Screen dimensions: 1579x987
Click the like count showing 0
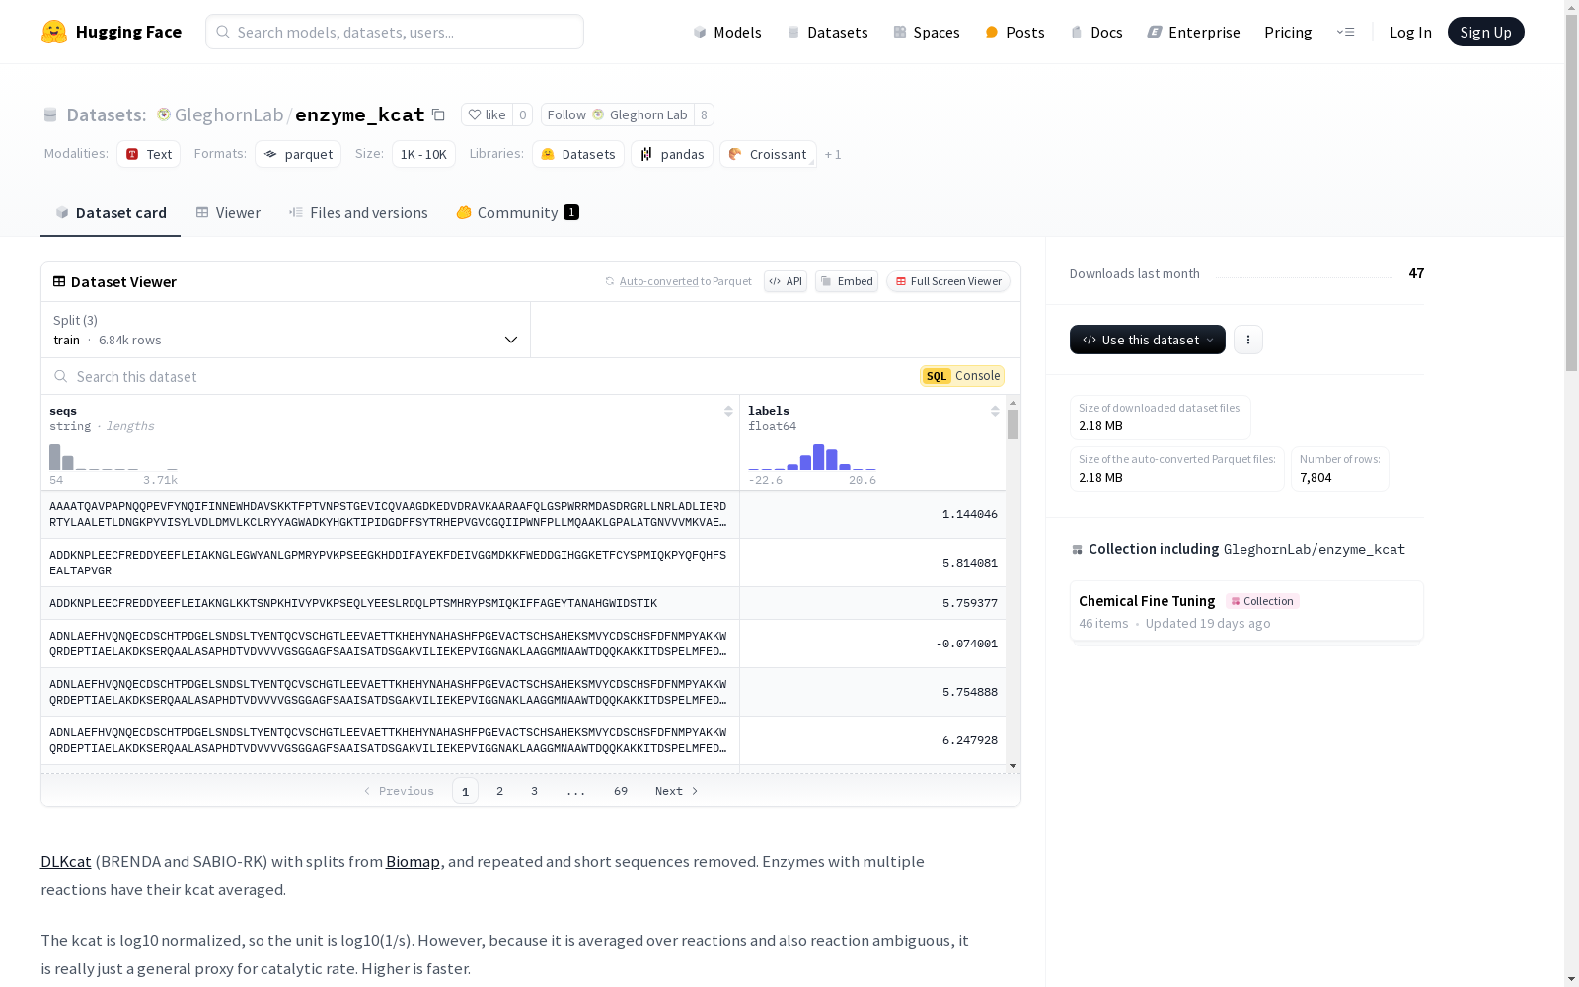(522, 114)
